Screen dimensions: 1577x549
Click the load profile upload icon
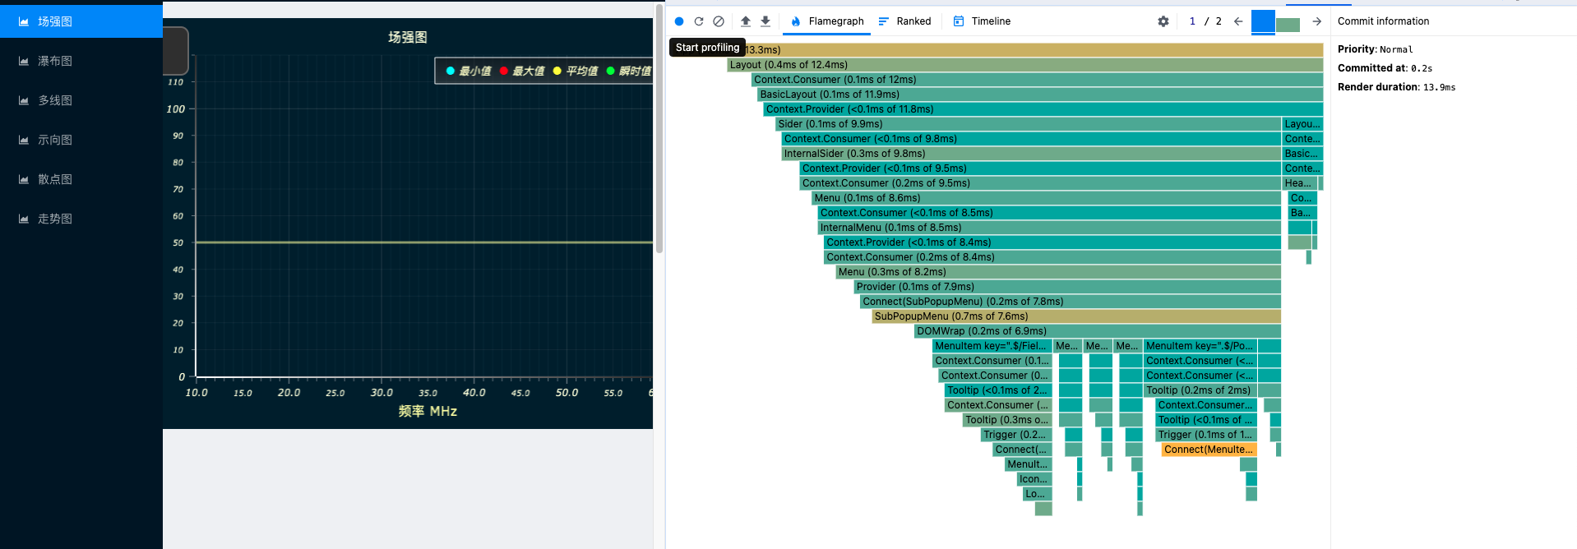746,21
